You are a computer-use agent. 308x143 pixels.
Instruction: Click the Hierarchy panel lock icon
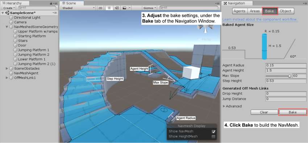click(x=51, y=3)
